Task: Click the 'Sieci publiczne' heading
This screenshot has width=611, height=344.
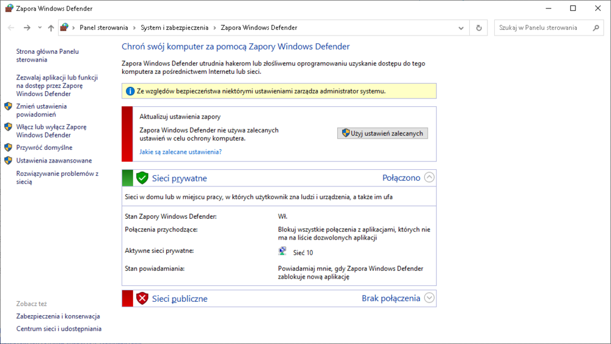Action: pos(180,299)
